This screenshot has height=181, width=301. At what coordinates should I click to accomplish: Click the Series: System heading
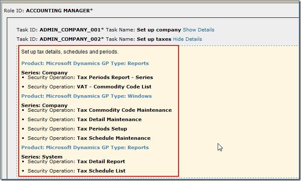point(42,157)
